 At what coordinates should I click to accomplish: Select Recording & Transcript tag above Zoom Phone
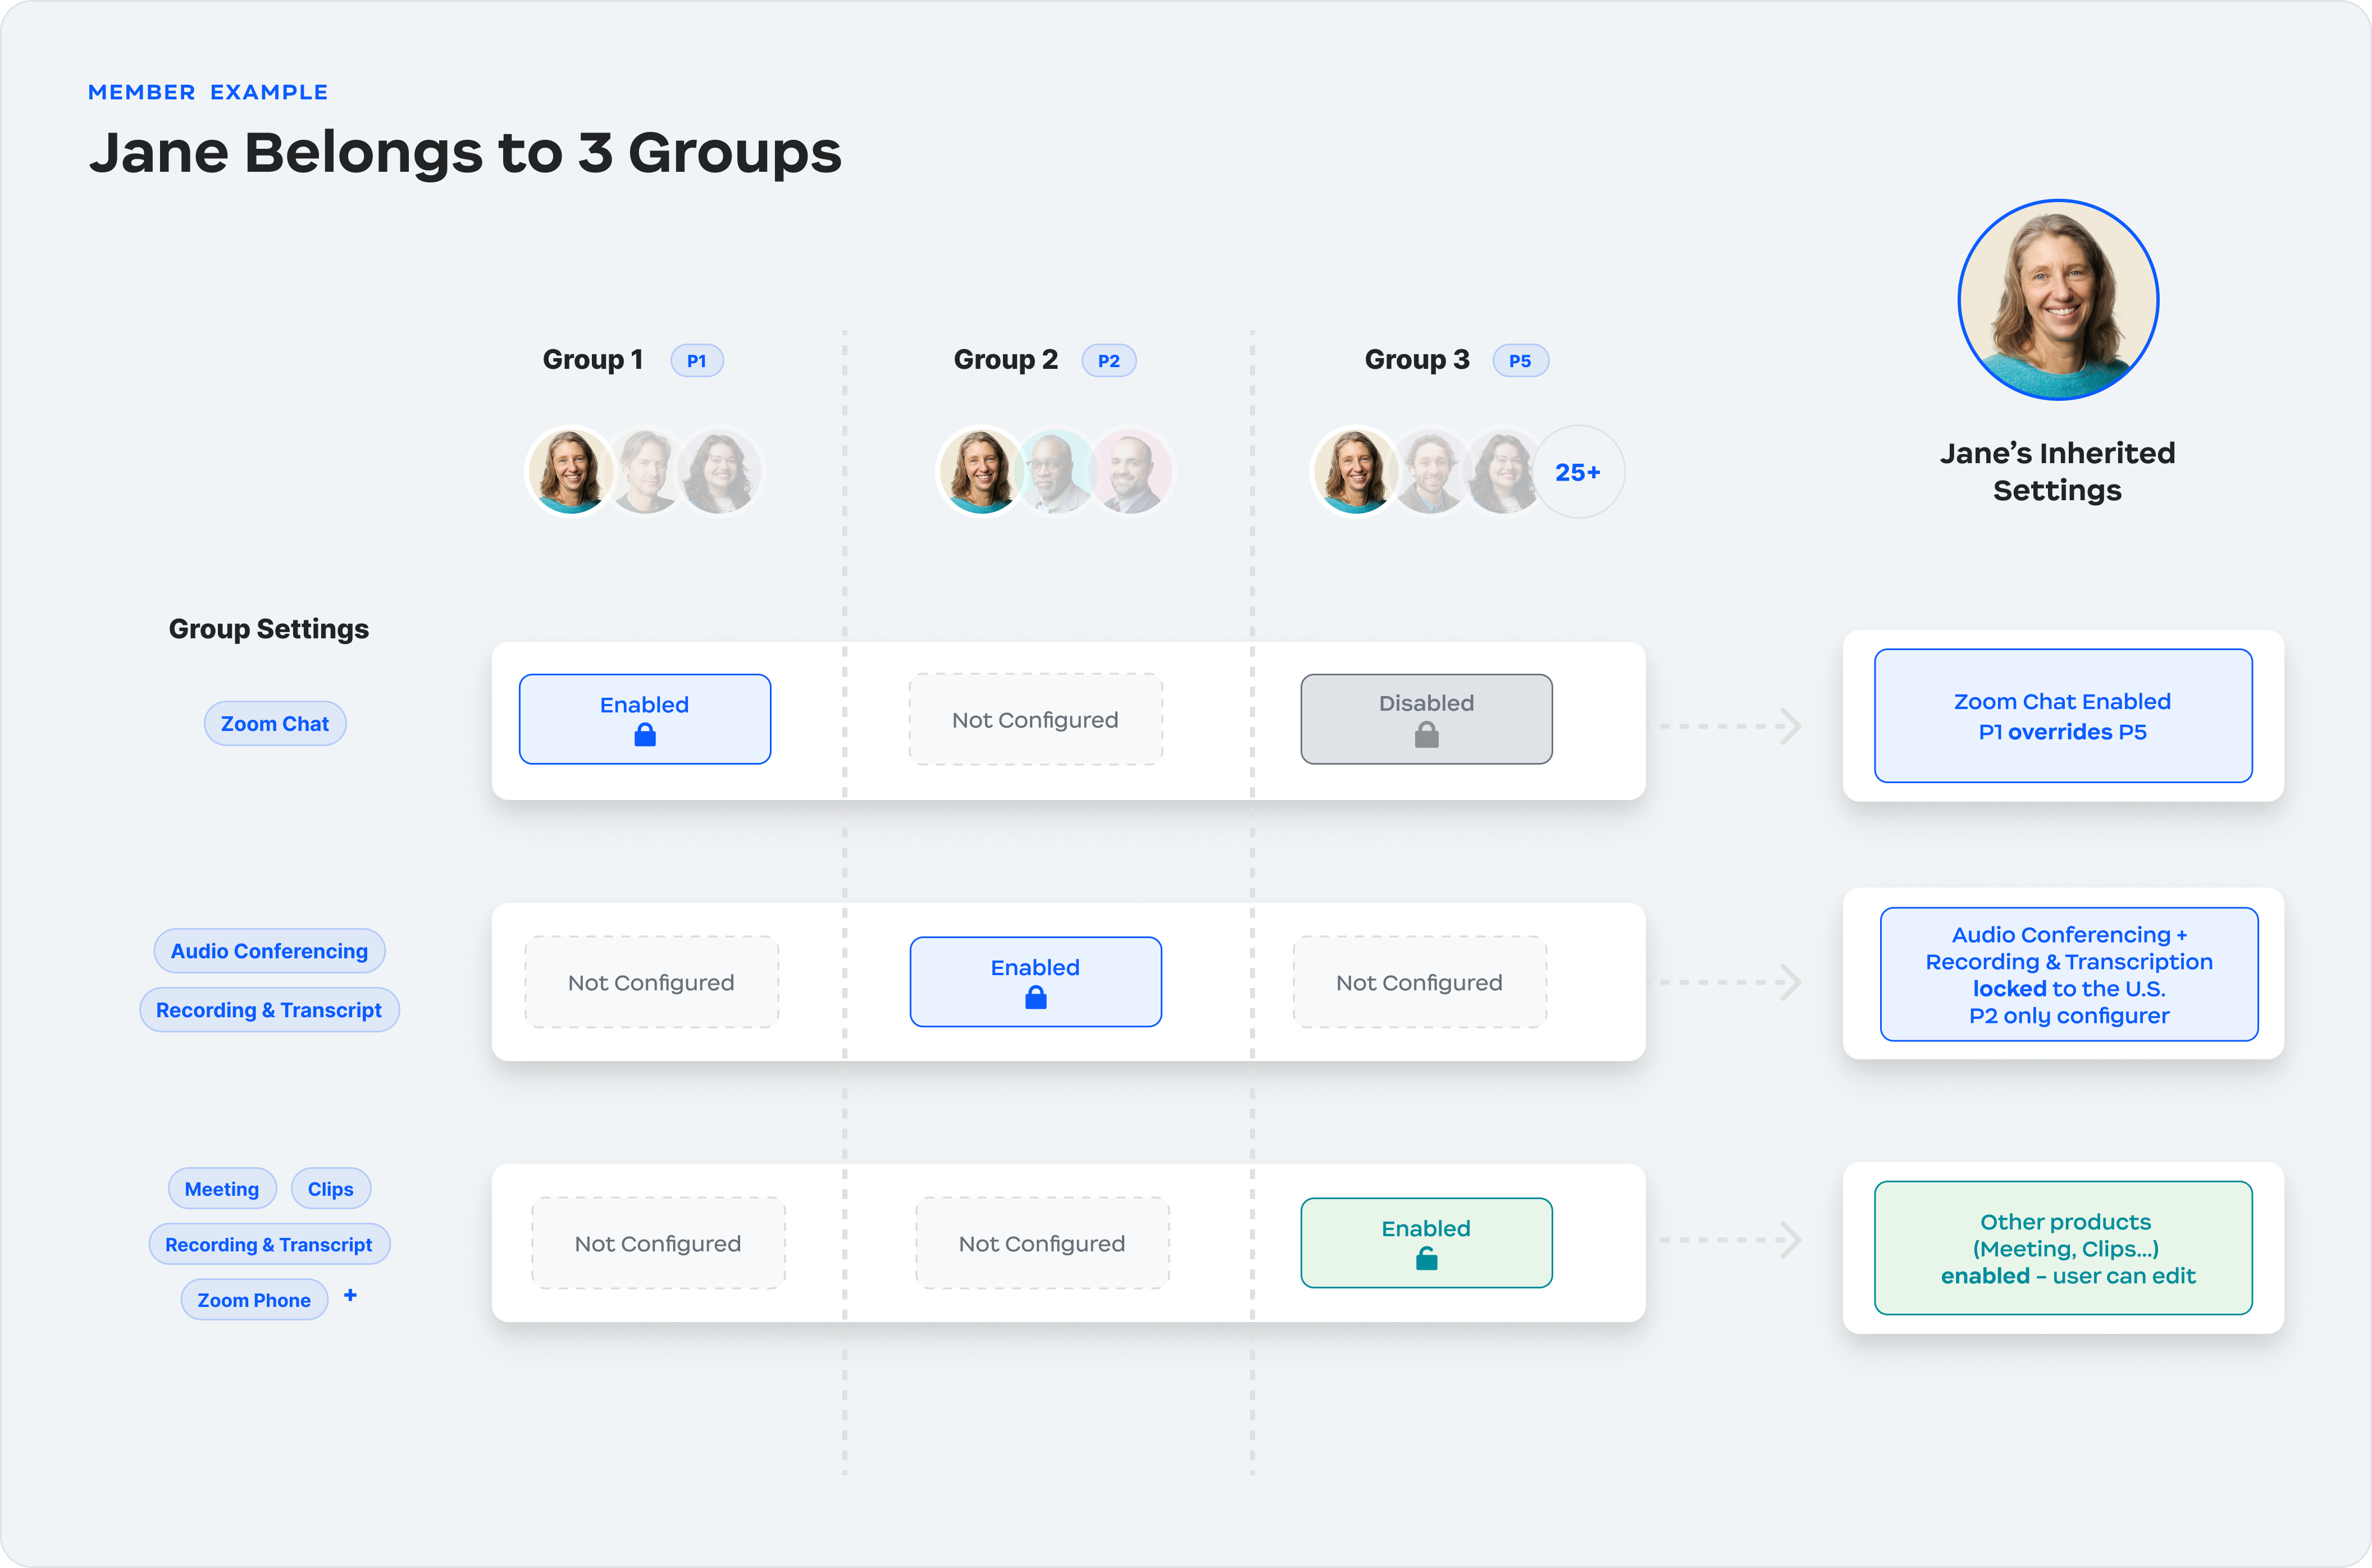coord(269,1245)
